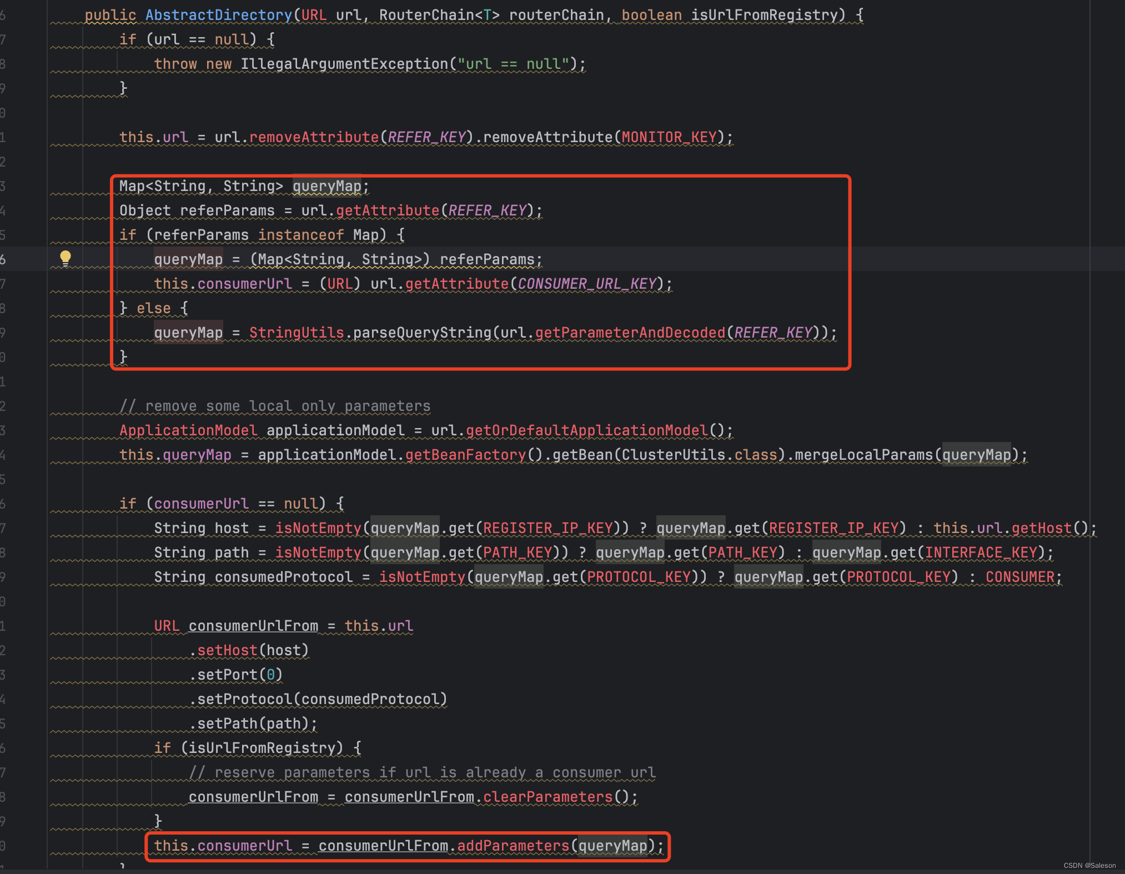
Task: Click clearParameters method call
Action: pyautogui.click(x=548, y=797)
